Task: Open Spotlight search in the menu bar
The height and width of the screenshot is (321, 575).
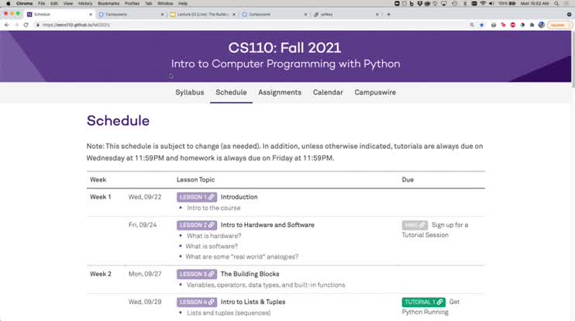Action: pyautogui.click(x=556, y=3)
